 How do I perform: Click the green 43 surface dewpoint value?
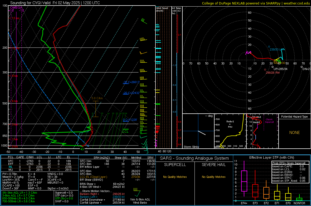point(82,149)
